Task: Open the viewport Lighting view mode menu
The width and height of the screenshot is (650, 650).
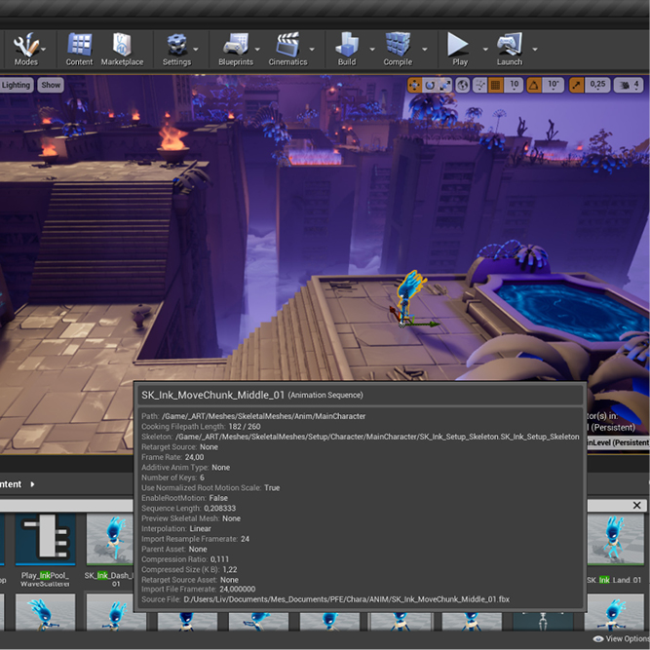Action: (x=17, y=85)
